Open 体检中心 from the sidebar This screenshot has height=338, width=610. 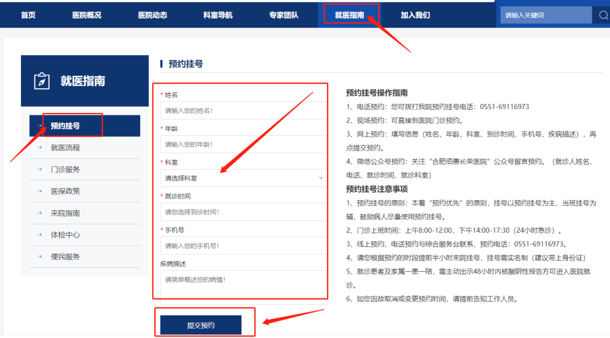coord(66,235)
